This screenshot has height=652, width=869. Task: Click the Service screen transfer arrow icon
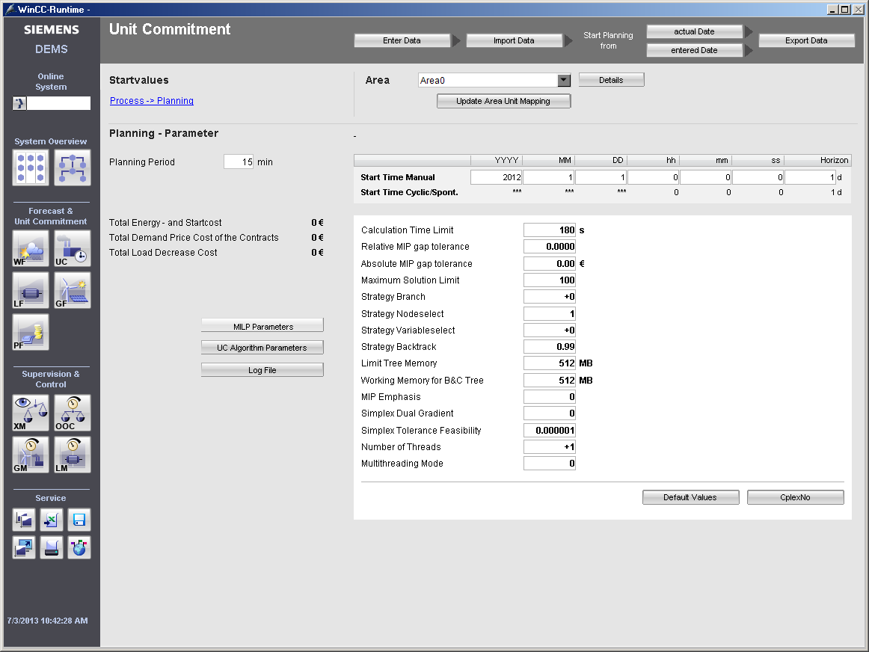[24, 547]
